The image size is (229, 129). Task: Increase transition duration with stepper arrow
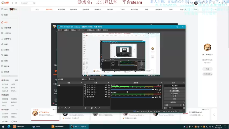tap(184, 107)
